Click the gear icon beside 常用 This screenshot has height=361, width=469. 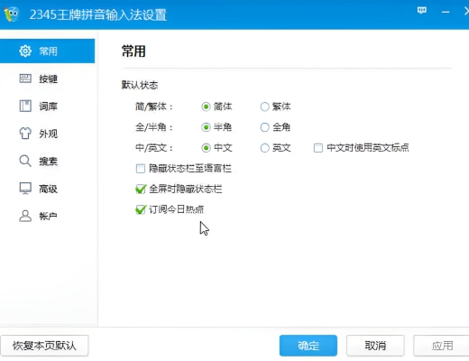[25, 51]
